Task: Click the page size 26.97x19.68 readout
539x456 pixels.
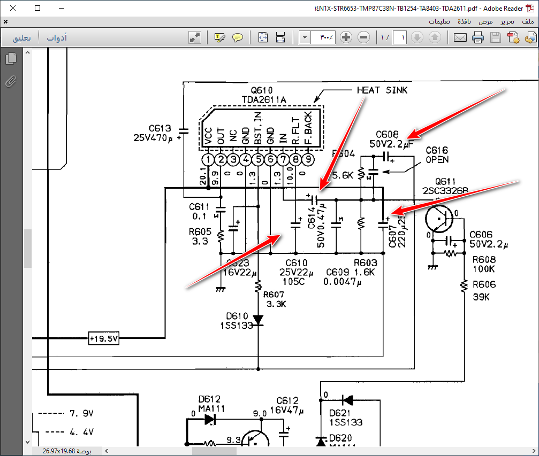Action: pyautogui.click(x=67, y=451)
